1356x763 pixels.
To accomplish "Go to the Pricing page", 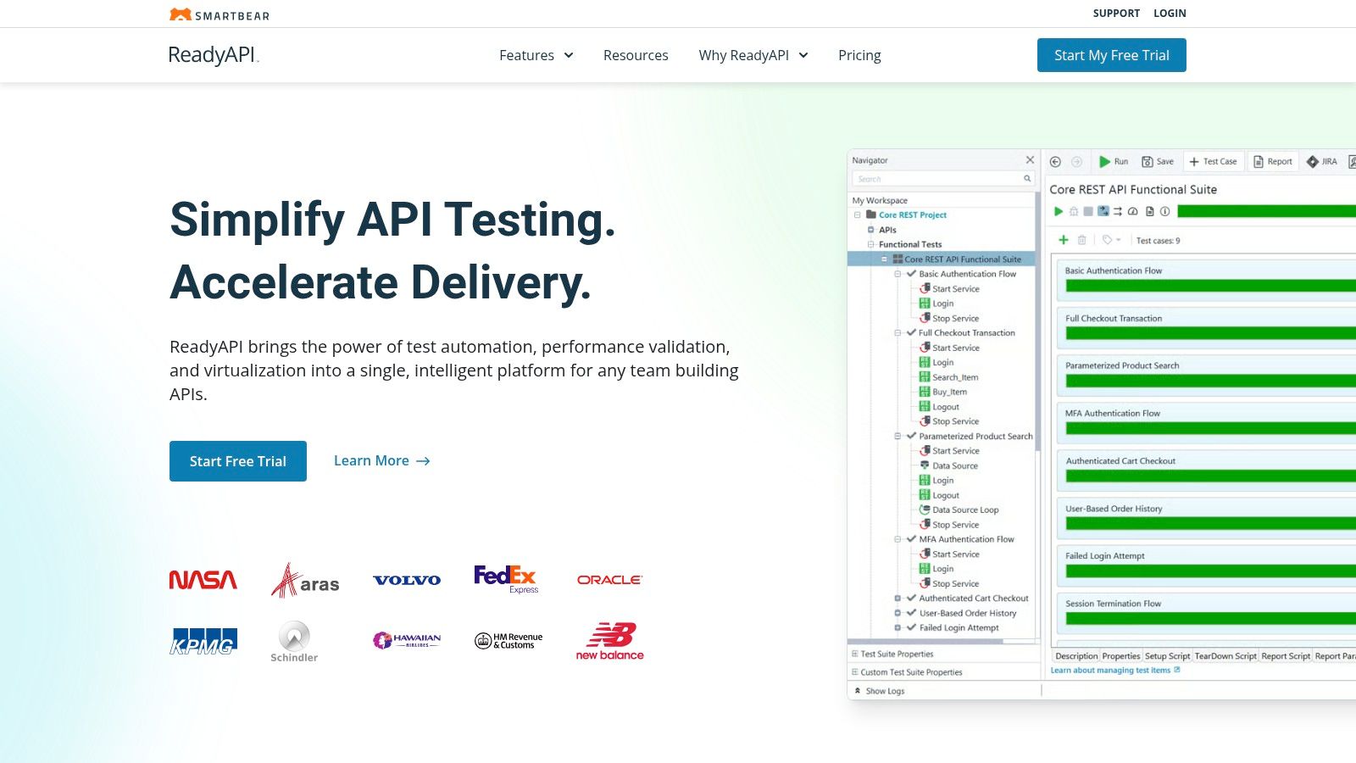I will (859, 55).
